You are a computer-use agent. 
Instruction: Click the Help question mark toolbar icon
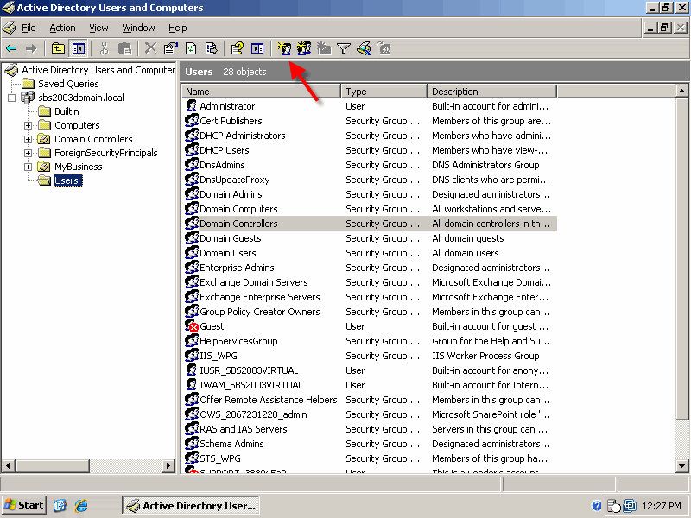[237, 48]
